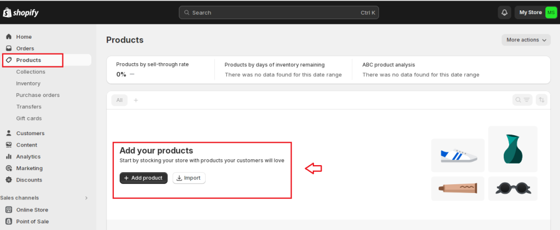Open Analytics in sidebar
The width and height of the screenshot is (560, 230).
point(28,156)
